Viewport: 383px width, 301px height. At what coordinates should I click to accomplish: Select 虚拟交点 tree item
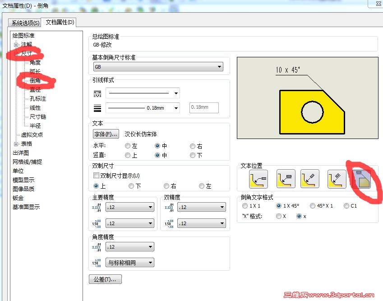(32, 135)
